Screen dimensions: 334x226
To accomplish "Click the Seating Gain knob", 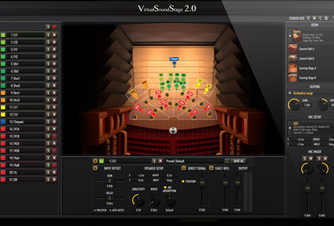I will tap(293, 105).
